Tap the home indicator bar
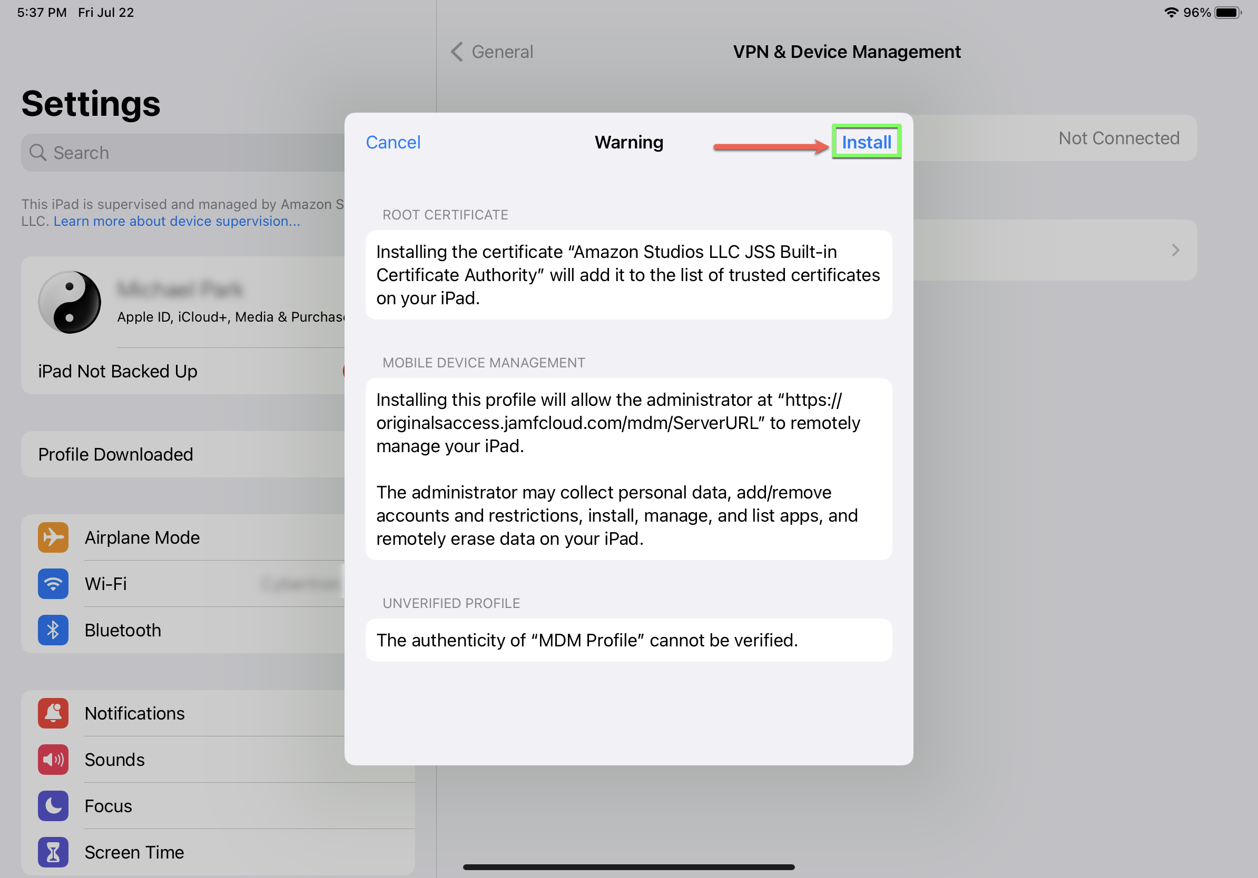 [x=628, y=866]
